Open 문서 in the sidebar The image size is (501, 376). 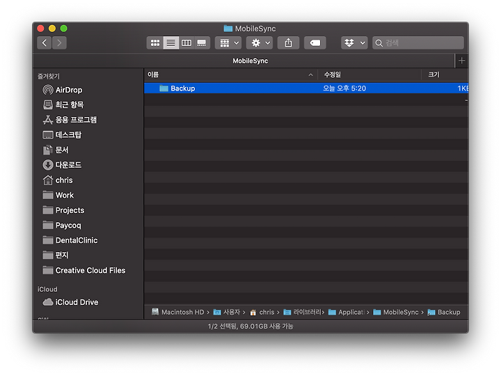55,150
